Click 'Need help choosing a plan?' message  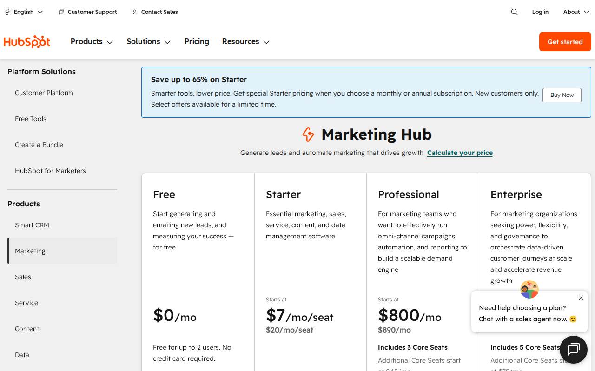(522, 308)
